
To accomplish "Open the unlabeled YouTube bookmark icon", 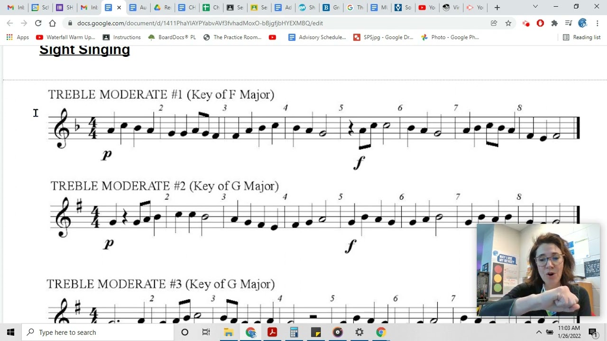I will tap(272, 37).
